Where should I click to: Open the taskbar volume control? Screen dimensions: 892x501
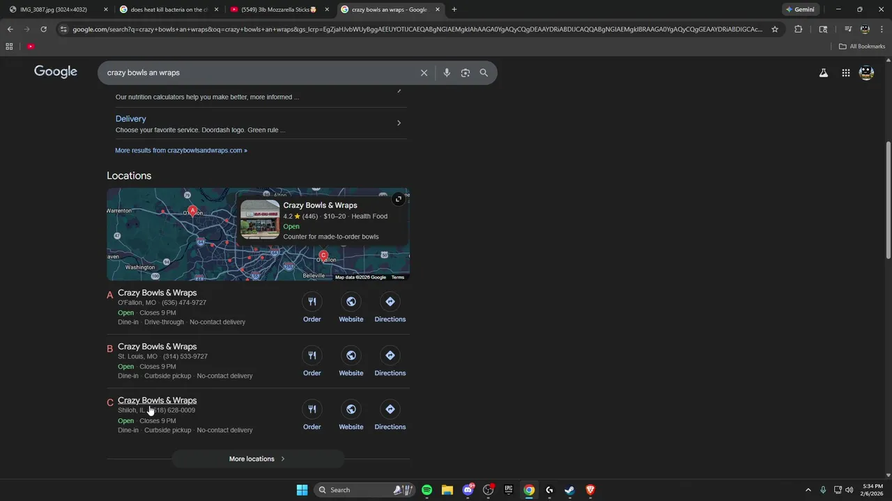pyautogui.click(x=849, y=490)
